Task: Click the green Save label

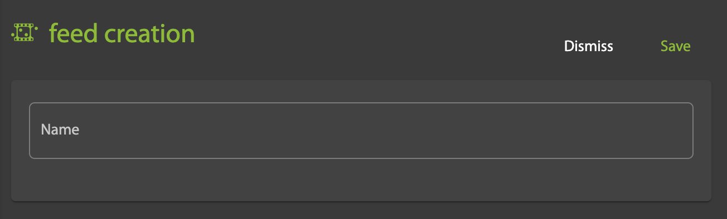Action: (x=676, y=46)
